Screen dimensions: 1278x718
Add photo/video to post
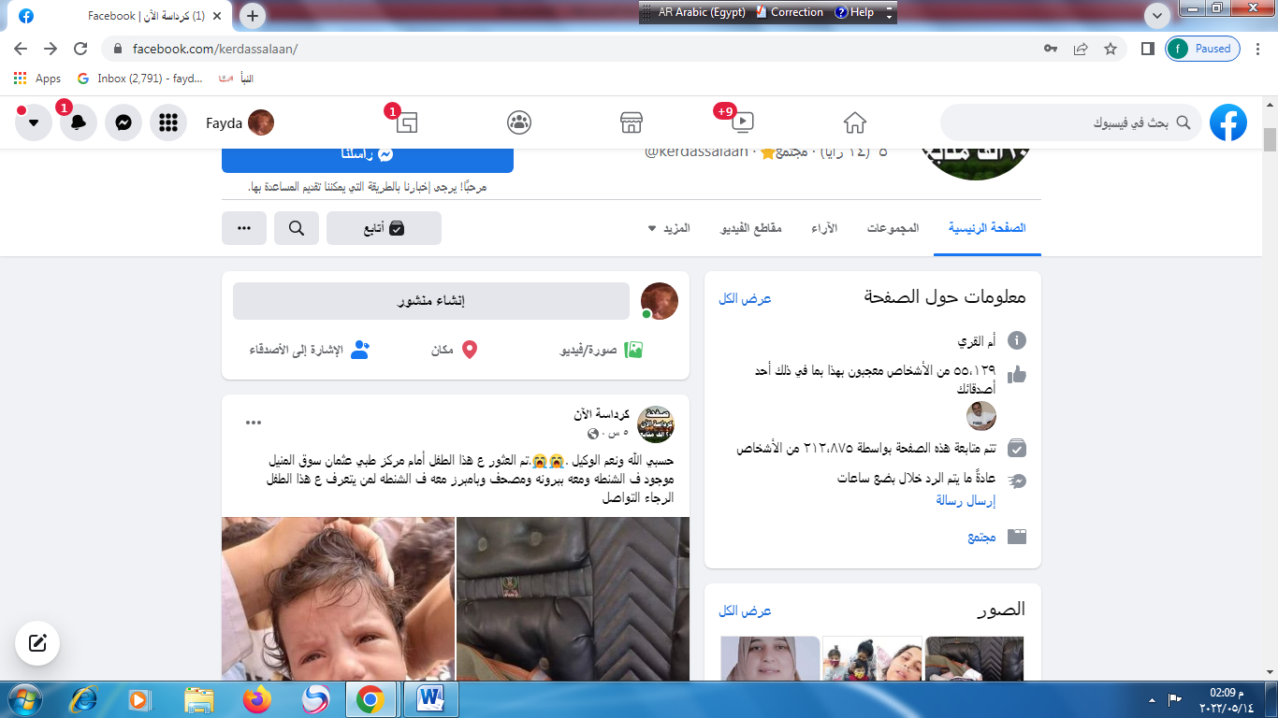(602, 351)
